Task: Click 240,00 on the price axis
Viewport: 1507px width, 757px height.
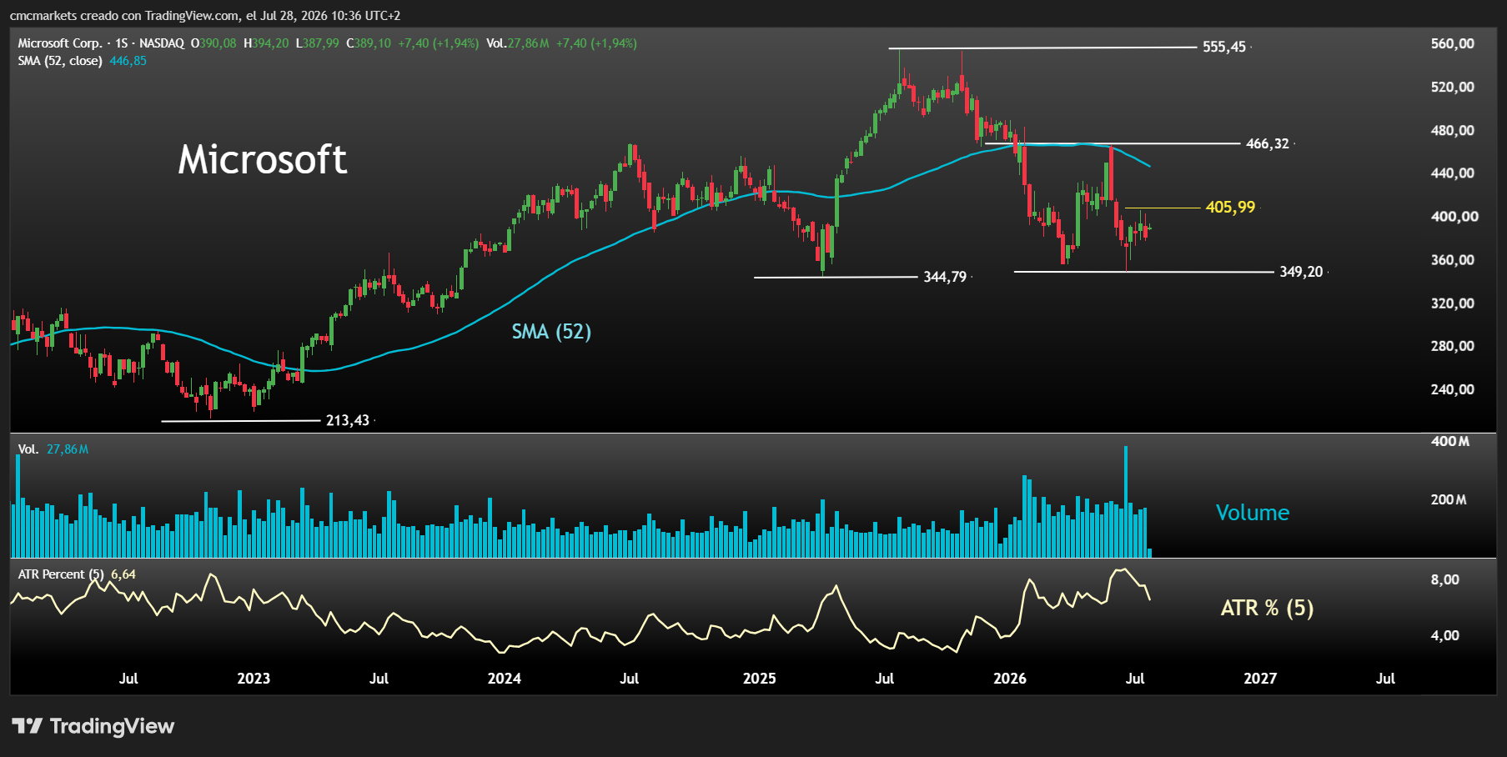Action: click(1453, 389)
